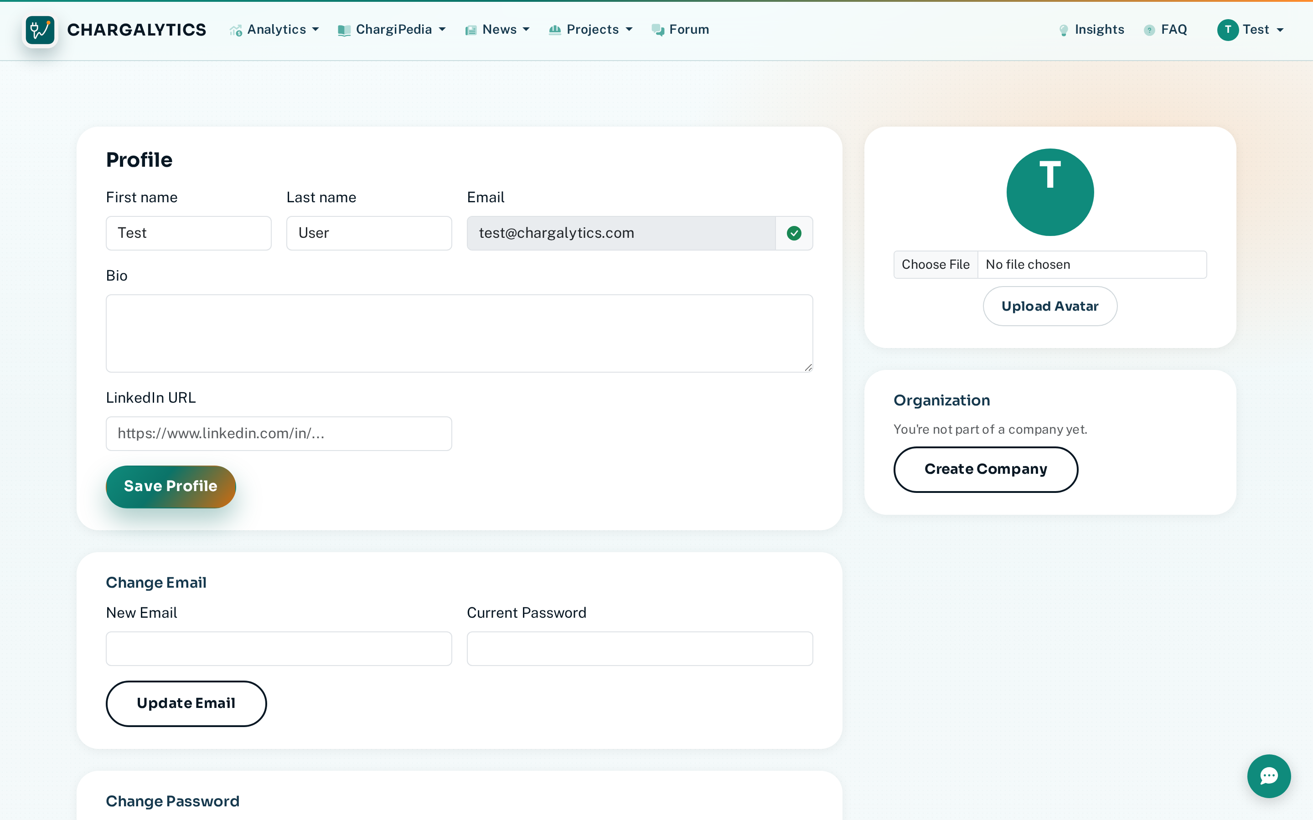Go to the Forum page
Image resolution: width=1313 pixels, height=820 pixels.
[x=680, y=30]
